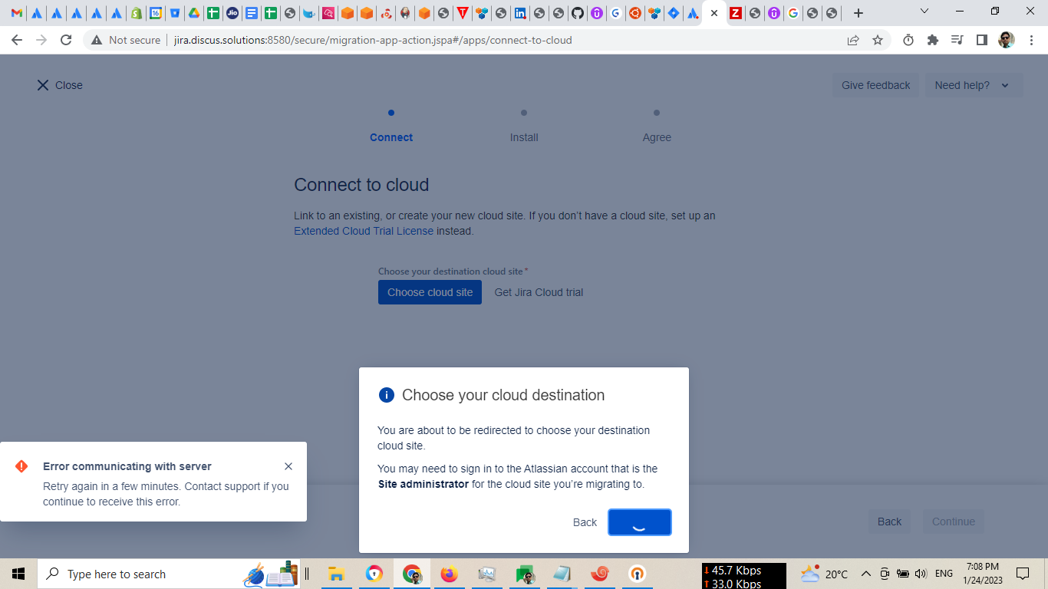Open the Extended Cloud Trial License link
Screen dimensions: 1048x589
pyautogui.click(x=364, y=231)
